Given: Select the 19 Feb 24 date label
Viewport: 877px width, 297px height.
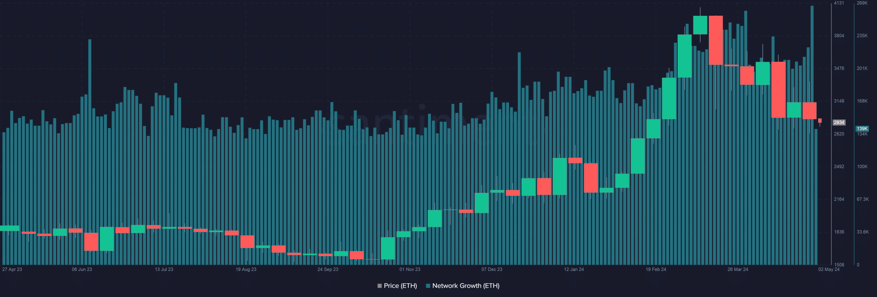Looking at the screenshot, I should click(x=656, y=269).
